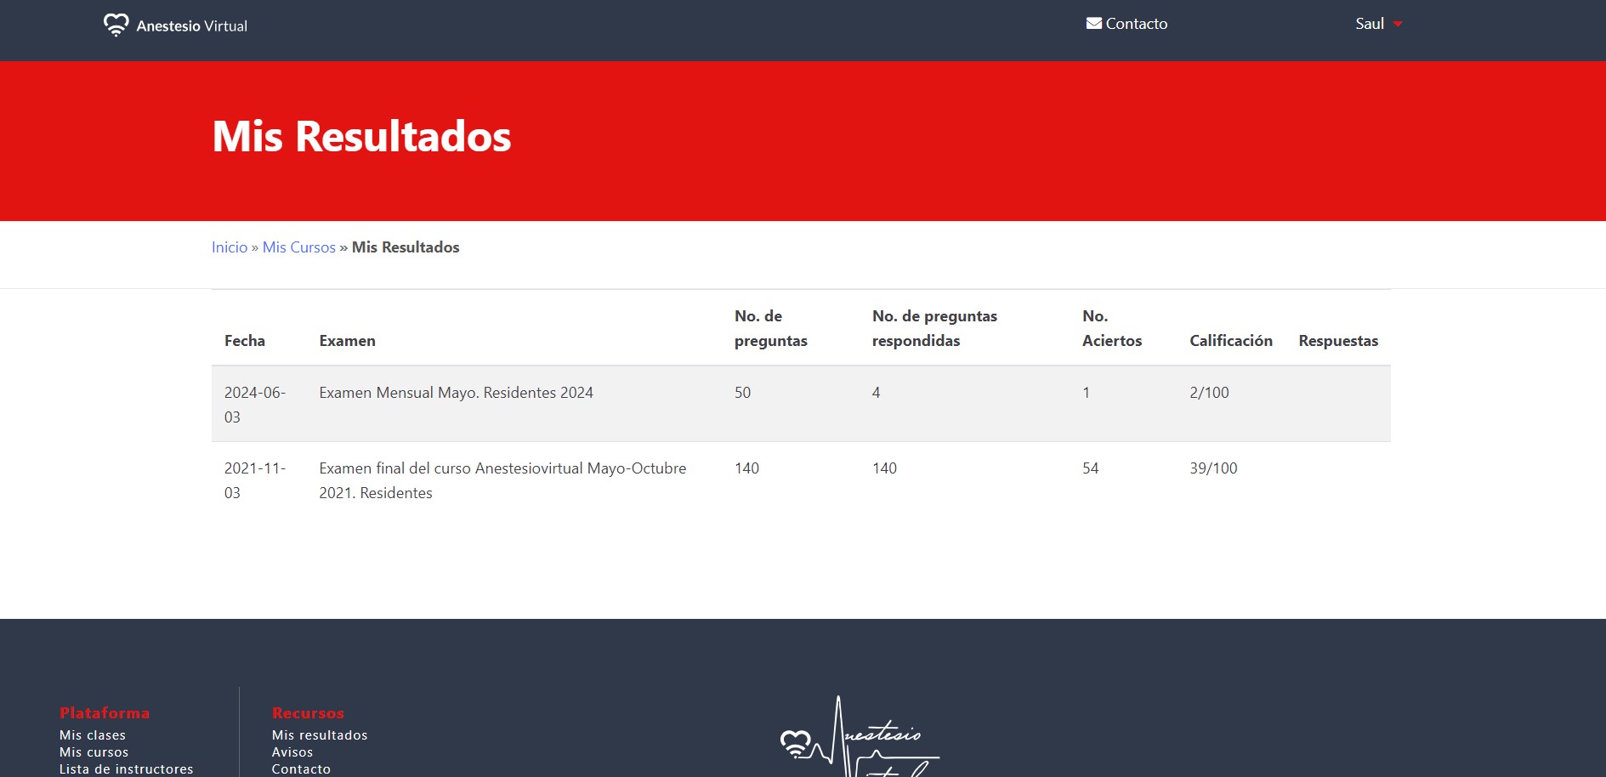Open Avisos in footer Recursos
Image resolution: width=1606 pixels, height=777 pixels.
click(x=292, y=752)
